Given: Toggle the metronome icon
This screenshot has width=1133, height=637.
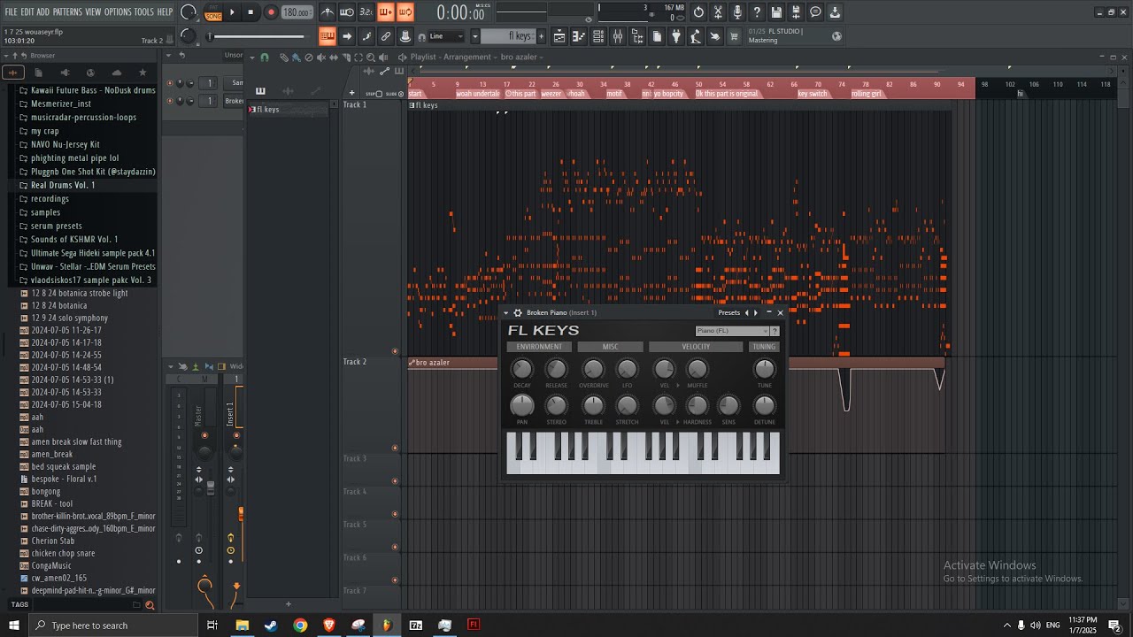Looking at the screenshot, I should (328, 12).
